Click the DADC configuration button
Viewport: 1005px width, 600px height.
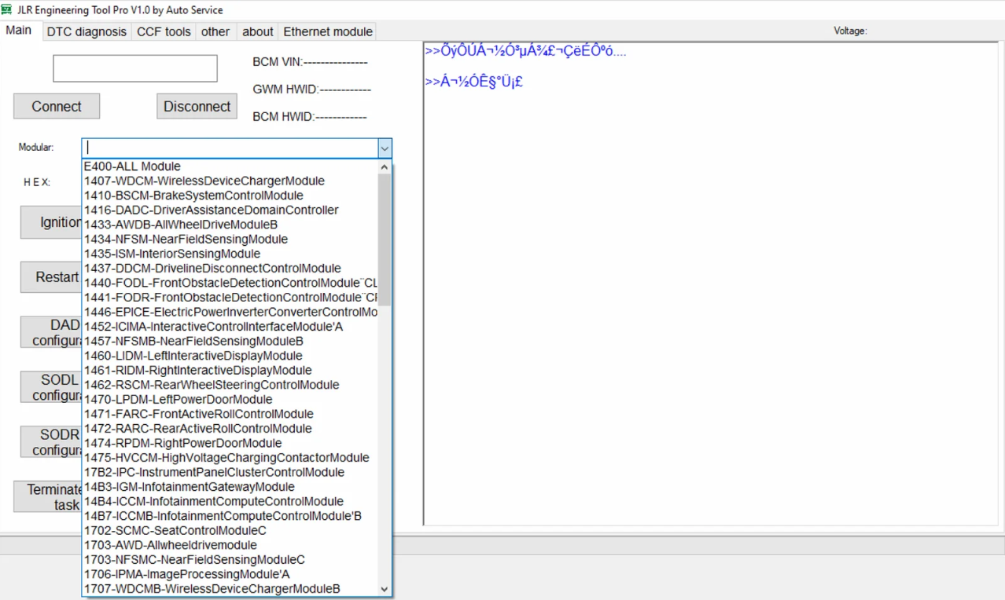click(x=51, y=332)
